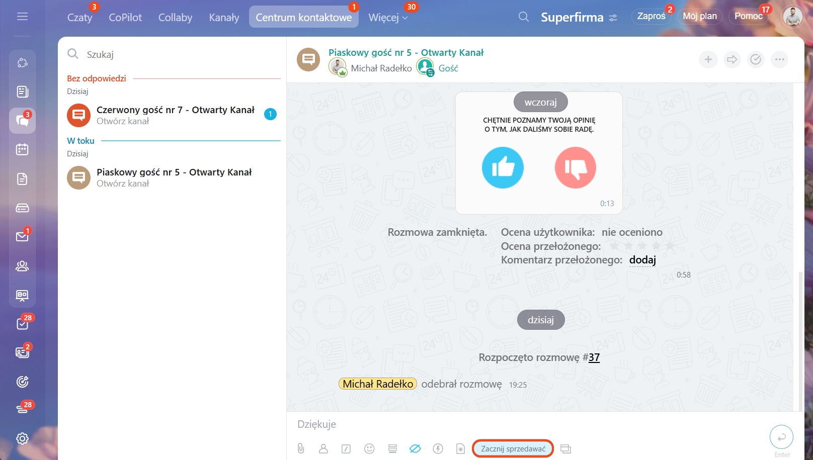Screen dimensions: 813x460
Task: Click the Zacznij sprzedawać button
Action: click(513, 448)
